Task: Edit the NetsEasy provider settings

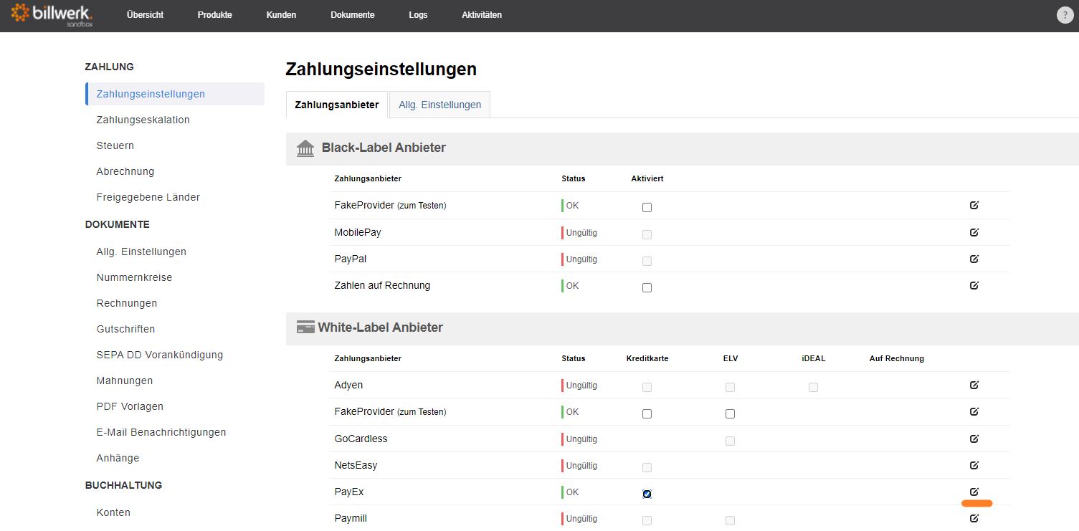Action: point(974,465)
